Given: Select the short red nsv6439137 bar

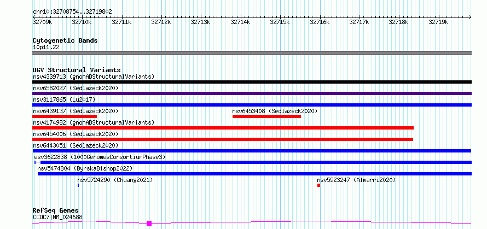Looking at the screenshot, I should pyautogui.click(x=65, y=116).
